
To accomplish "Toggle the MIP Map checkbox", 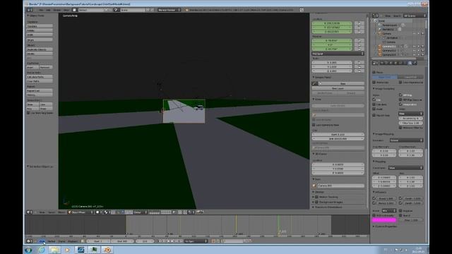I will (x=400, y=95).
